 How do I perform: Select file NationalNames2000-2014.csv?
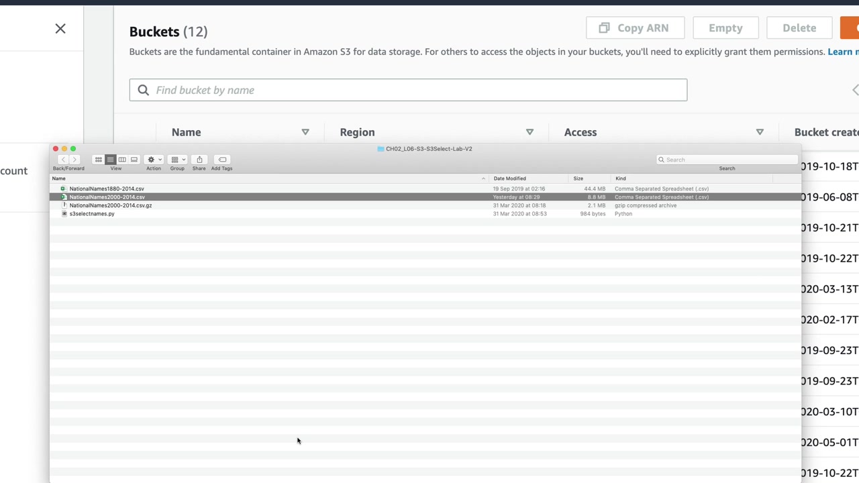[x=107, y=197]
